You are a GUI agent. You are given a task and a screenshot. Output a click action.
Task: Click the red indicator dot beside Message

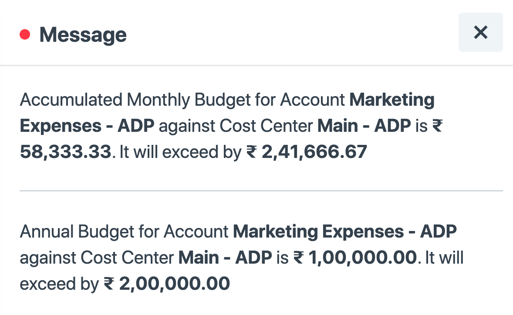[25, 34]
